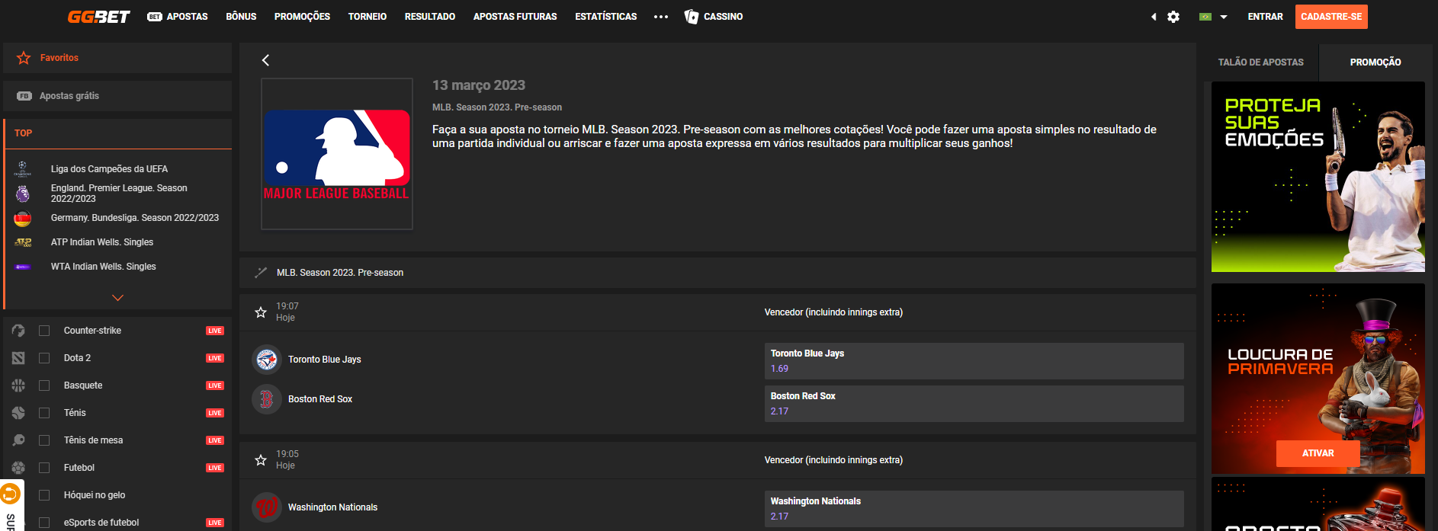The height and width of the screenshot is (531, 1438).
Task: Click the WTA Indian Wells icon
Action: [23, 267]
